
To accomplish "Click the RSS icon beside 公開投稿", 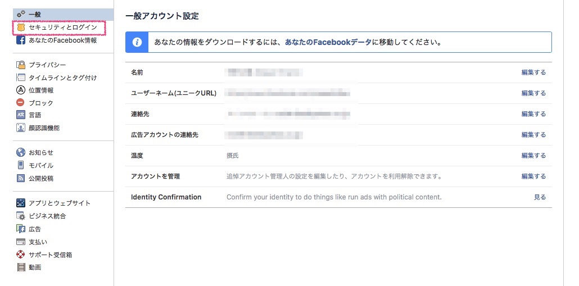I will pyautogui.click(x=21, y=178).
